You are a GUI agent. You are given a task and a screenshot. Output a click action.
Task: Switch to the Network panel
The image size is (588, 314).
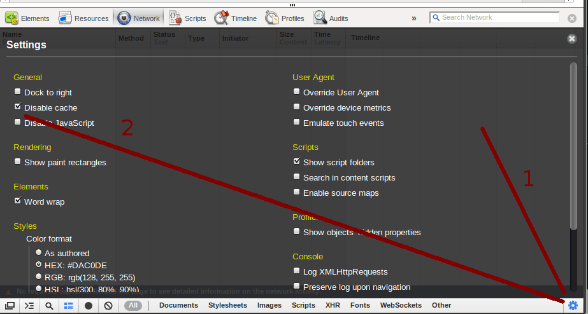(139, 18)
